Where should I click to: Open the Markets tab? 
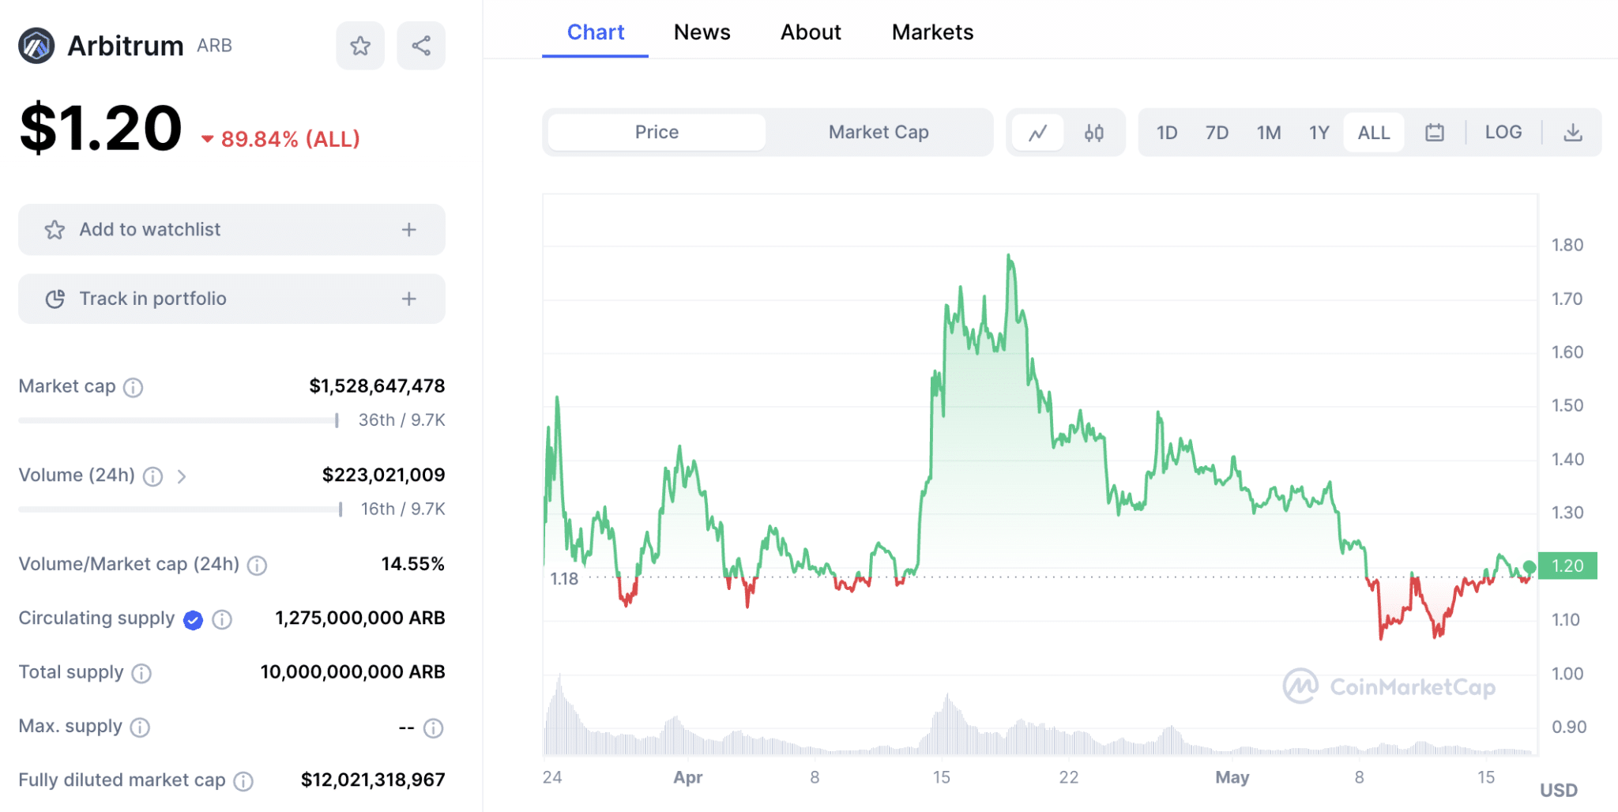point(932,32)
